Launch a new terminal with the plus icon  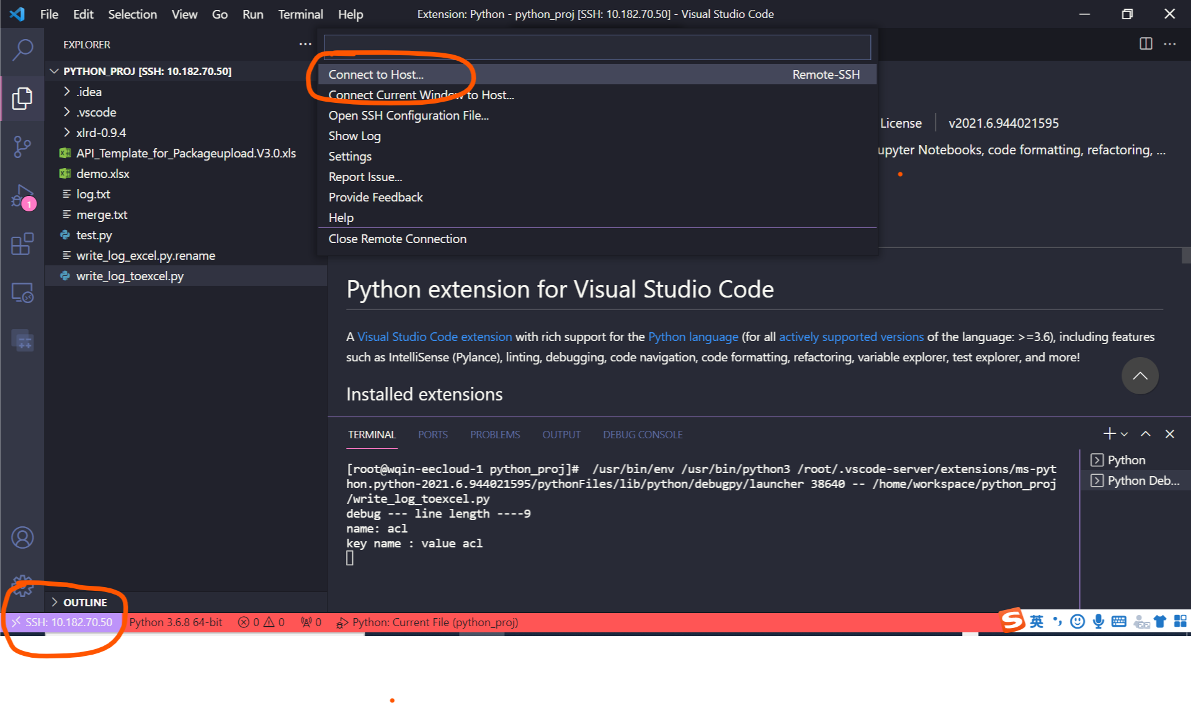tap(1108, 433)
